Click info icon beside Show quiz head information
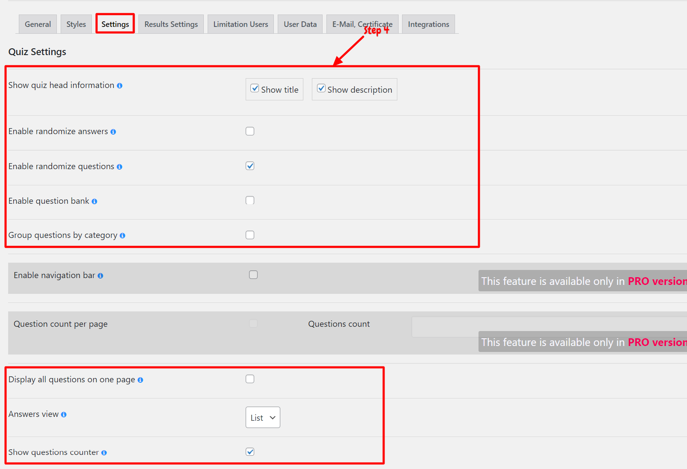 [120, 86]
